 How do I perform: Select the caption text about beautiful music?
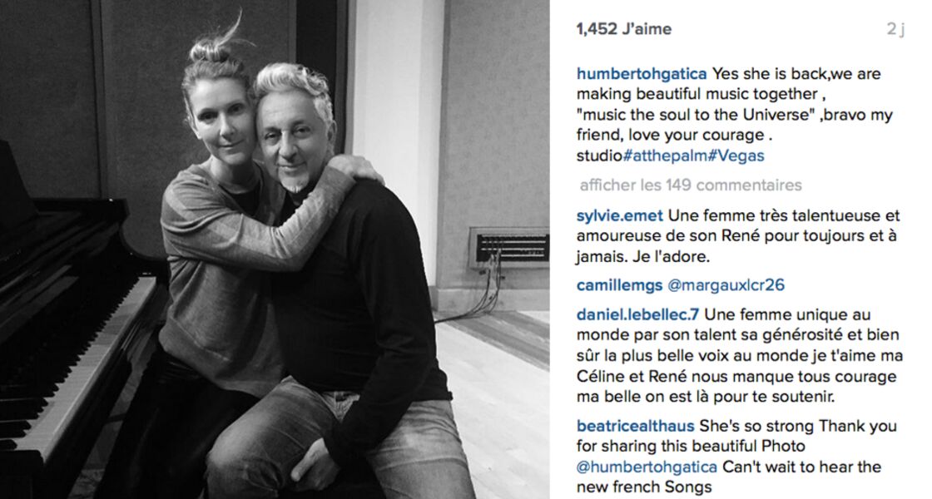[x=735, y=115]
